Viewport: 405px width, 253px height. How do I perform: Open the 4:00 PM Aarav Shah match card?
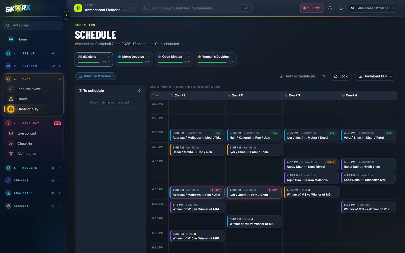311,164
